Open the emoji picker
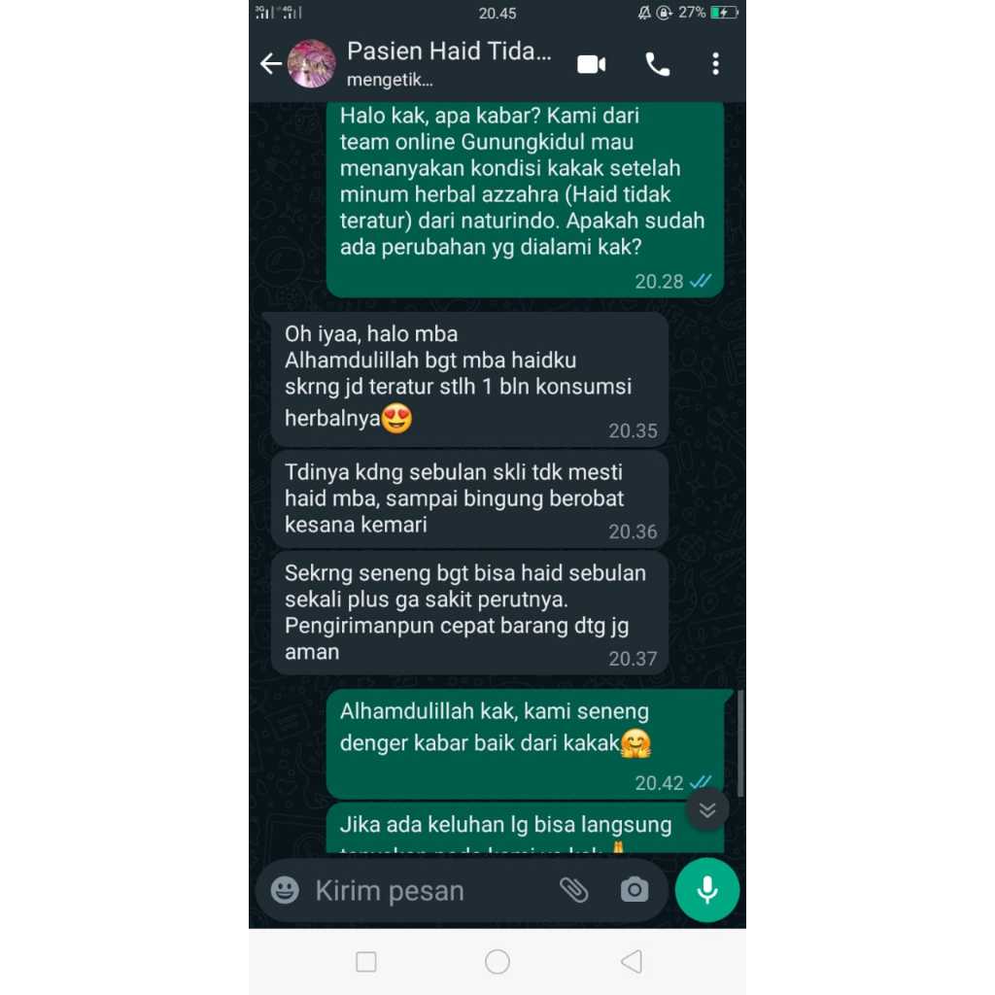The image size is (995, 995). [285, 890]
